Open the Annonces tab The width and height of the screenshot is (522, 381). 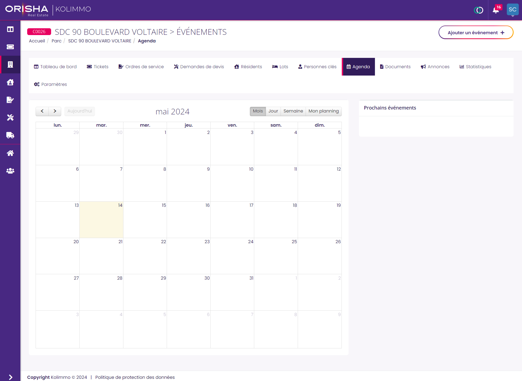pos(435,67)
